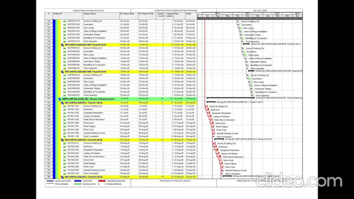Image resolution: width=354 pixels, height=199 pixels.
Task: Click WBS icon on row 147 Road-08
Action: (62, 45)
